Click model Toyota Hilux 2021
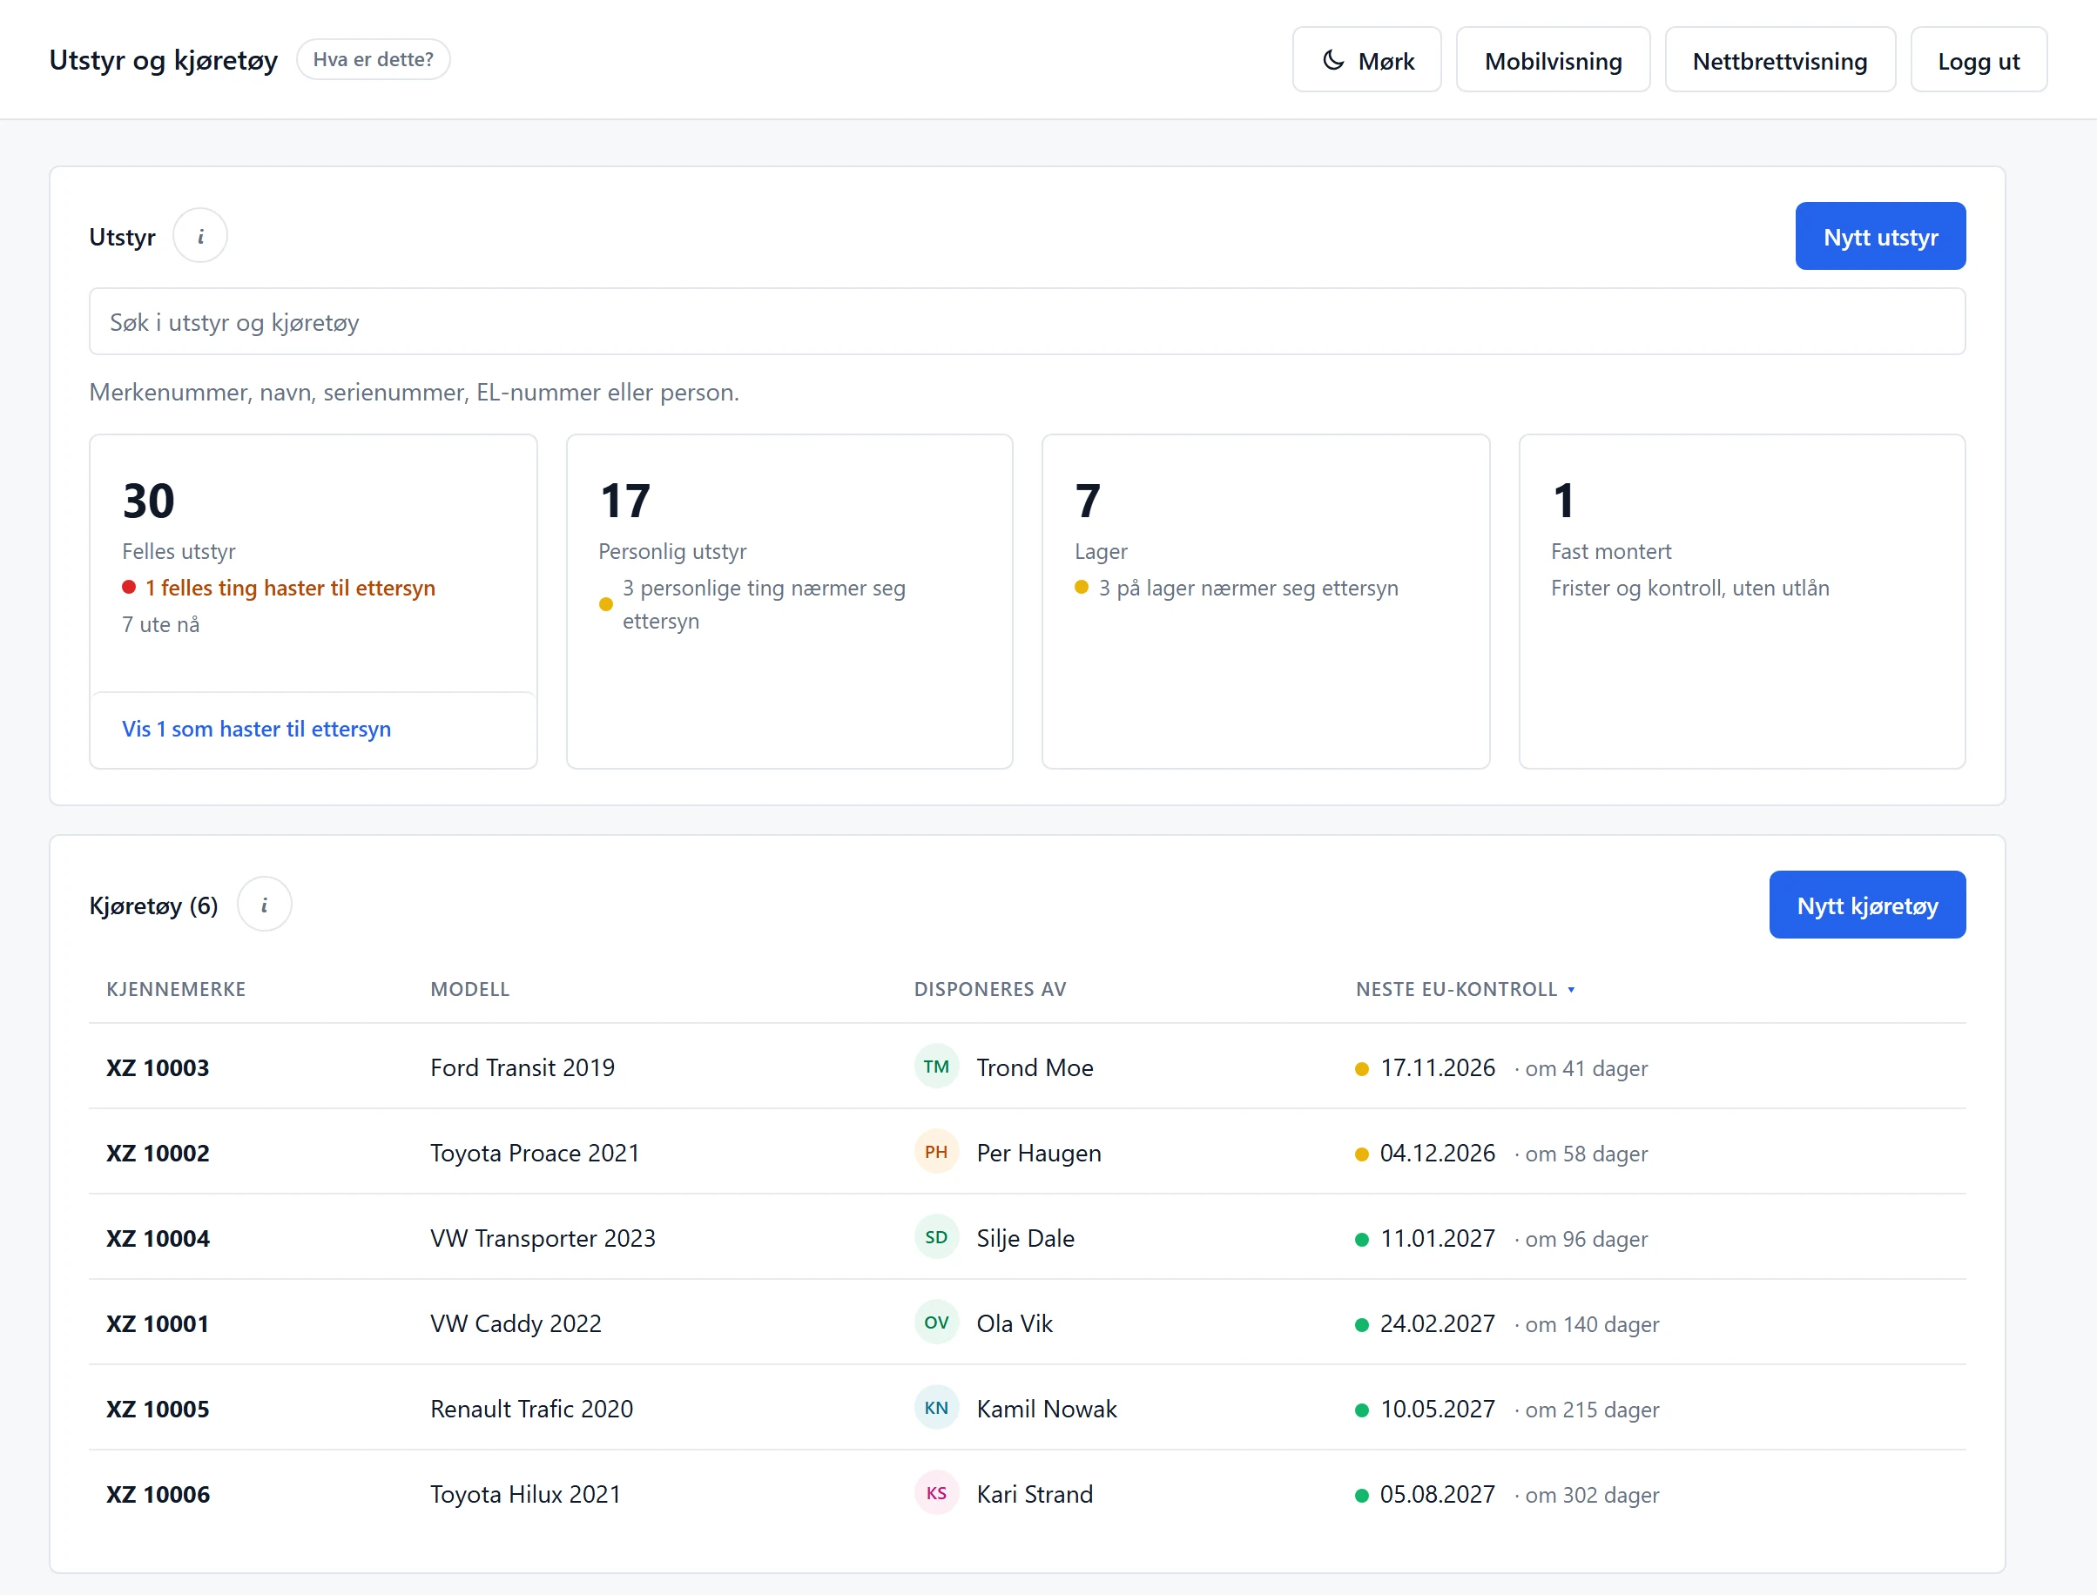 525,1496
